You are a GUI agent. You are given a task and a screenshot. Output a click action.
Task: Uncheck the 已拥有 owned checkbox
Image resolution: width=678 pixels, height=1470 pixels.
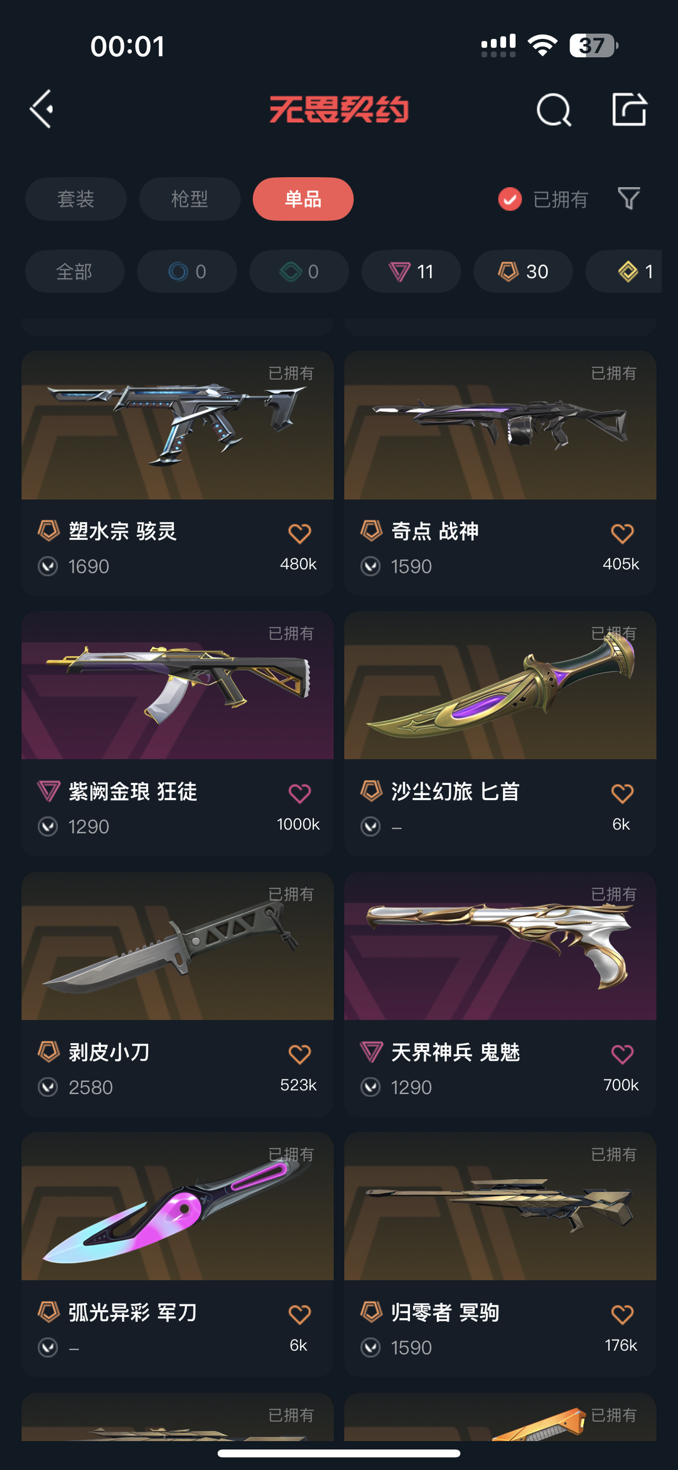510,199
